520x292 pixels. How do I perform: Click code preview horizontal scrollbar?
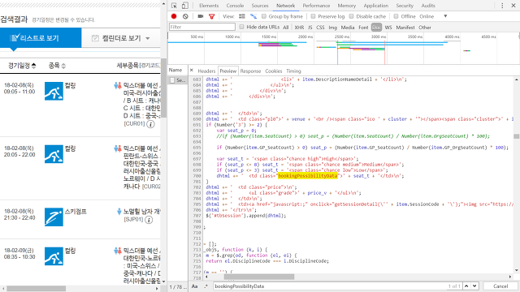point(258,277)
